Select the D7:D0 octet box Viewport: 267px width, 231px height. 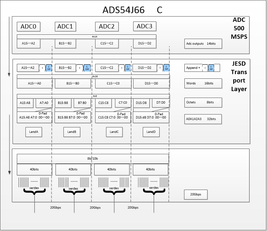(x=161, y=103)
